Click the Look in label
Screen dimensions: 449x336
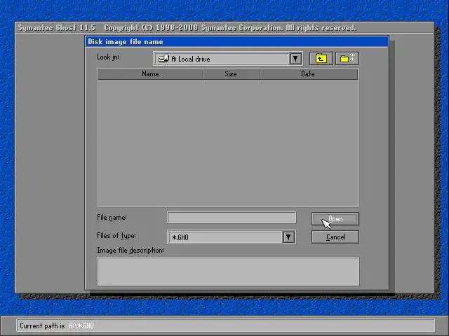coord(108,57)
